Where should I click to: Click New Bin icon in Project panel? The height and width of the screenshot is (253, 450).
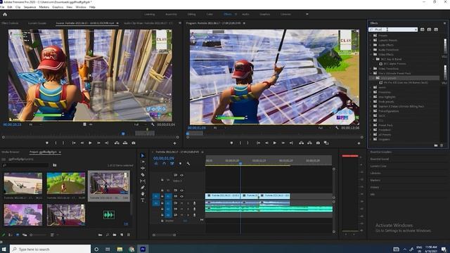(115, 235)
